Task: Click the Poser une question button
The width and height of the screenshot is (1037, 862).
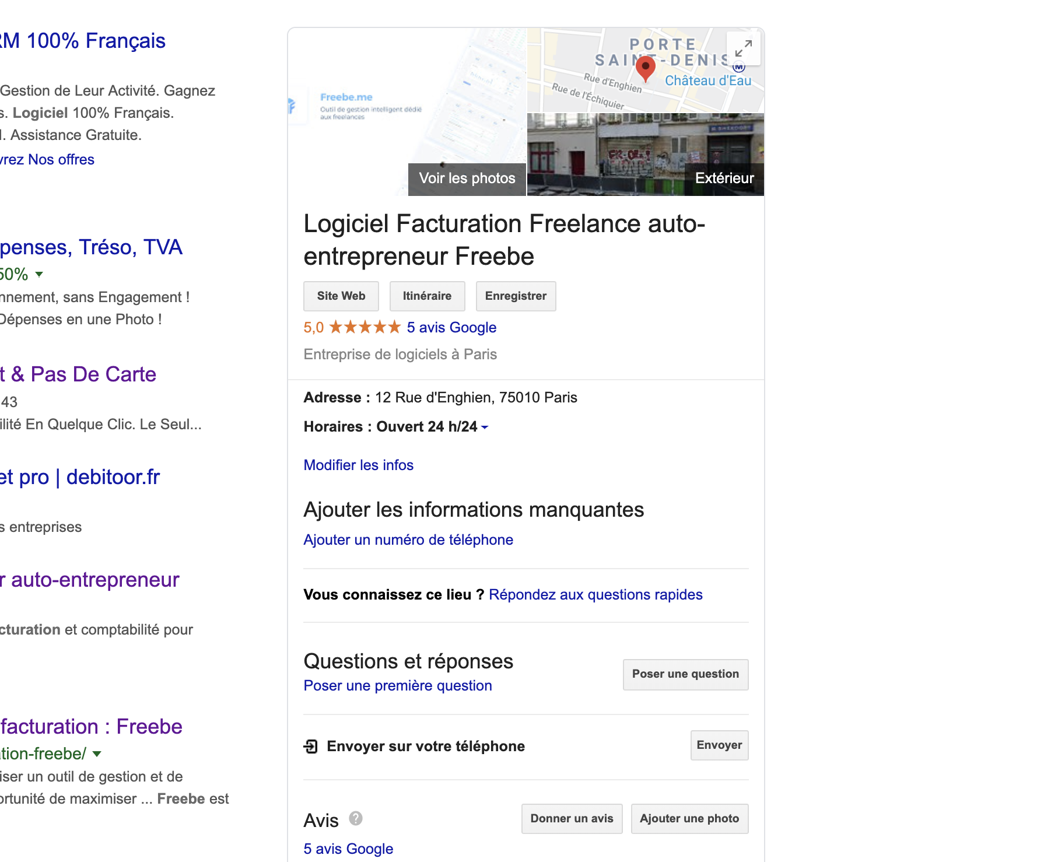Action: pyautogui.click(x=685, y=675)
